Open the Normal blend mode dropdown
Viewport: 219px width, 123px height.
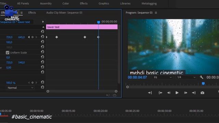tap(20, 88)
